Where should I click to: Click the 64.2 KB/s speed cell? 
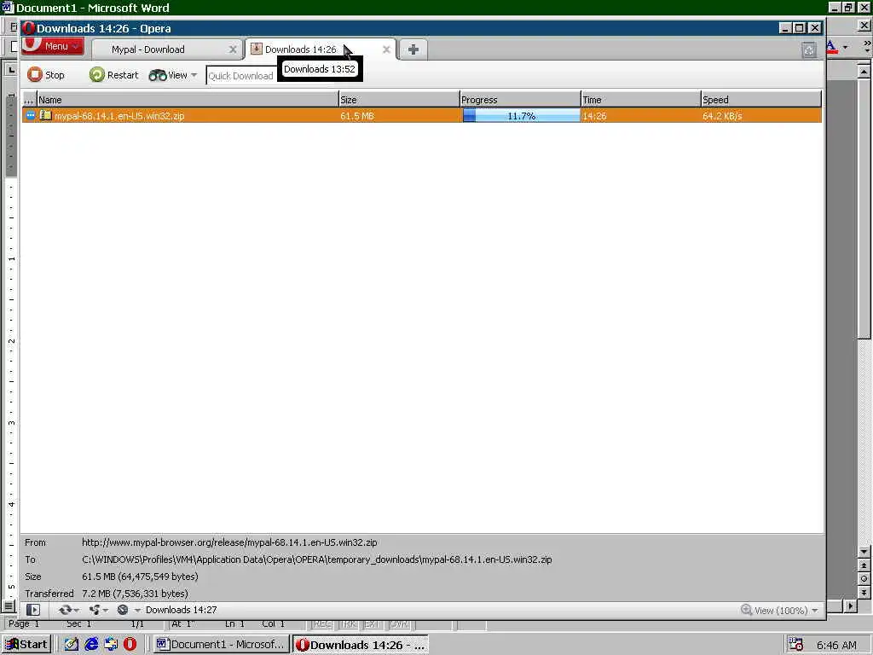pyautogui.click(x=722, y=116)
